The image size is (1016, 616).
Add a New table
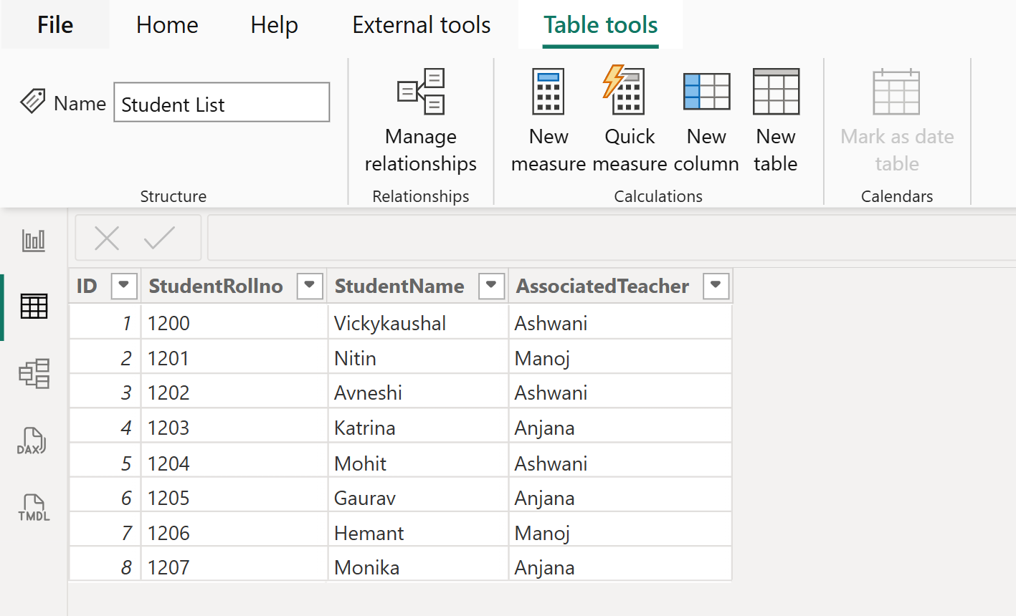click(776, 120)
